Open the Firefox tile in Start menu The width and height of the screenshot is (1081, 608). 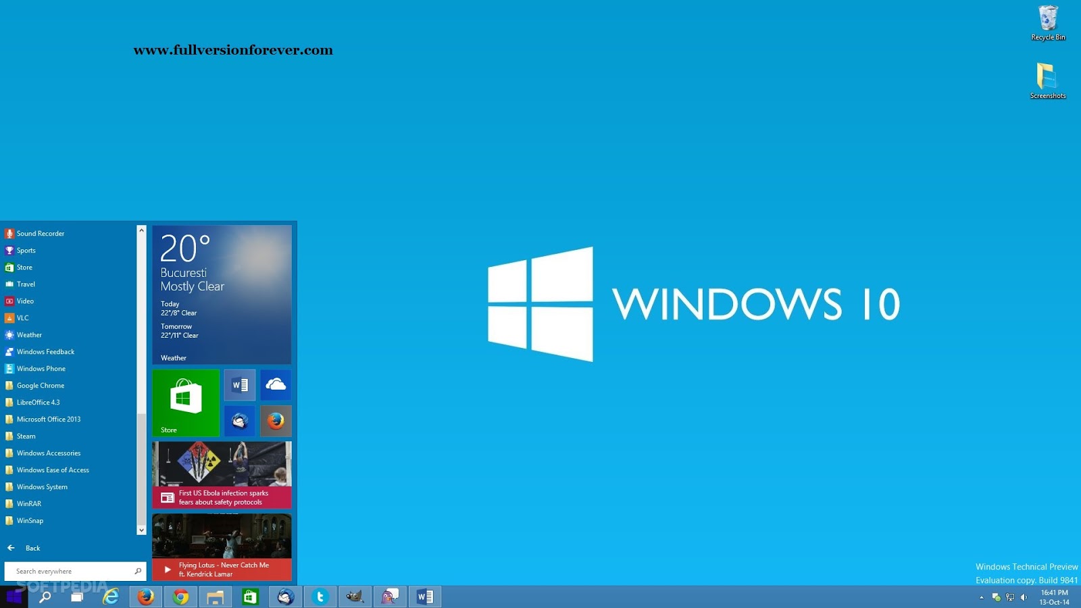pyautogui.click(x=276, y=421)
